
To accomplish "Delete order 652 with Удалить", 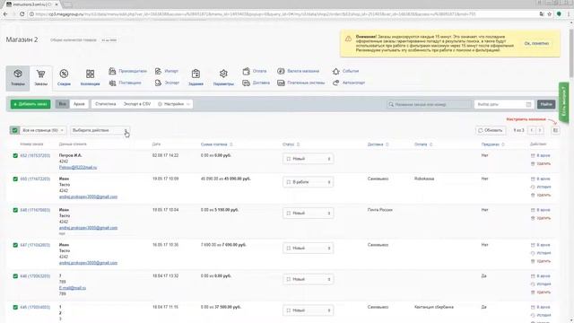I will coord(540,163).
